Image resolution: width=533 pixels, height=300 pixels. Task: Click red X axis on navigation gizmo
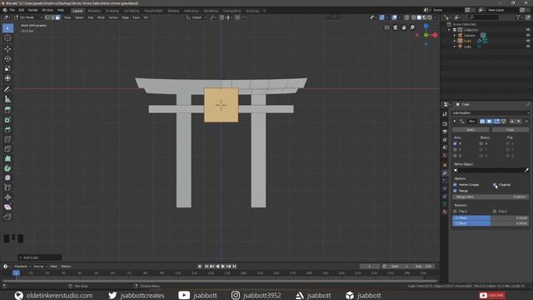pos(435,35)
